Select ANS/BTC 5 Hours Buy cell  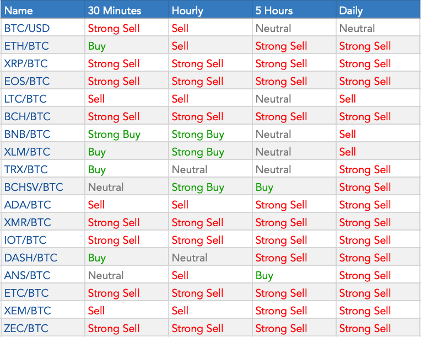pos(265,275)
